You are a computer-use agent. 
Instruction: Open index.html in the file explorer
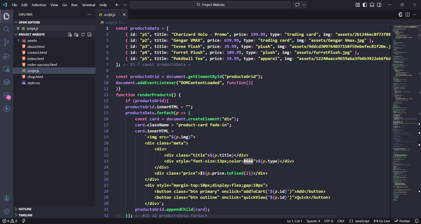[35, 59]
